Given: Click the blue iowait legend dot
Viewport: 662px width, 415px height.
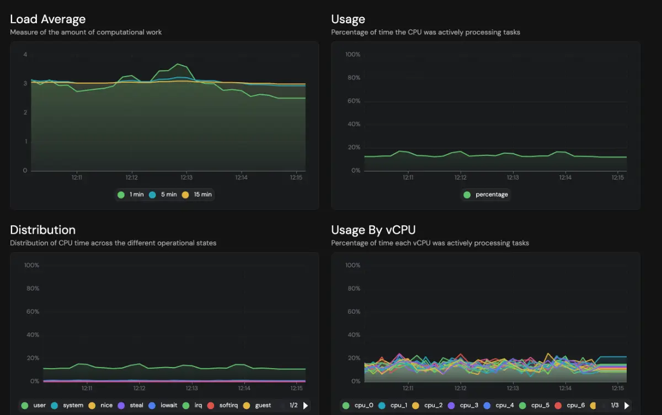Looking at the screenshot, I should click(152, 406).
